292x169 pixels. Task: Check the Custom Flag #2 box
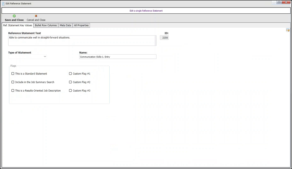[70, 82]
